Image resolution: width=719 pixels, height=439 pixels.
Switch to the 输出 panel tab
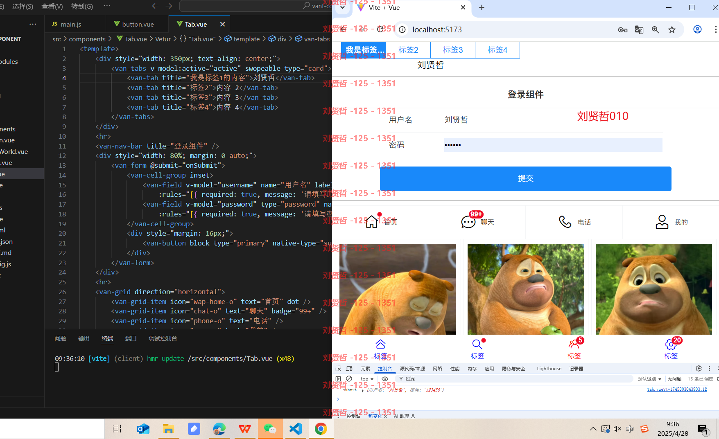pos(84,338)
